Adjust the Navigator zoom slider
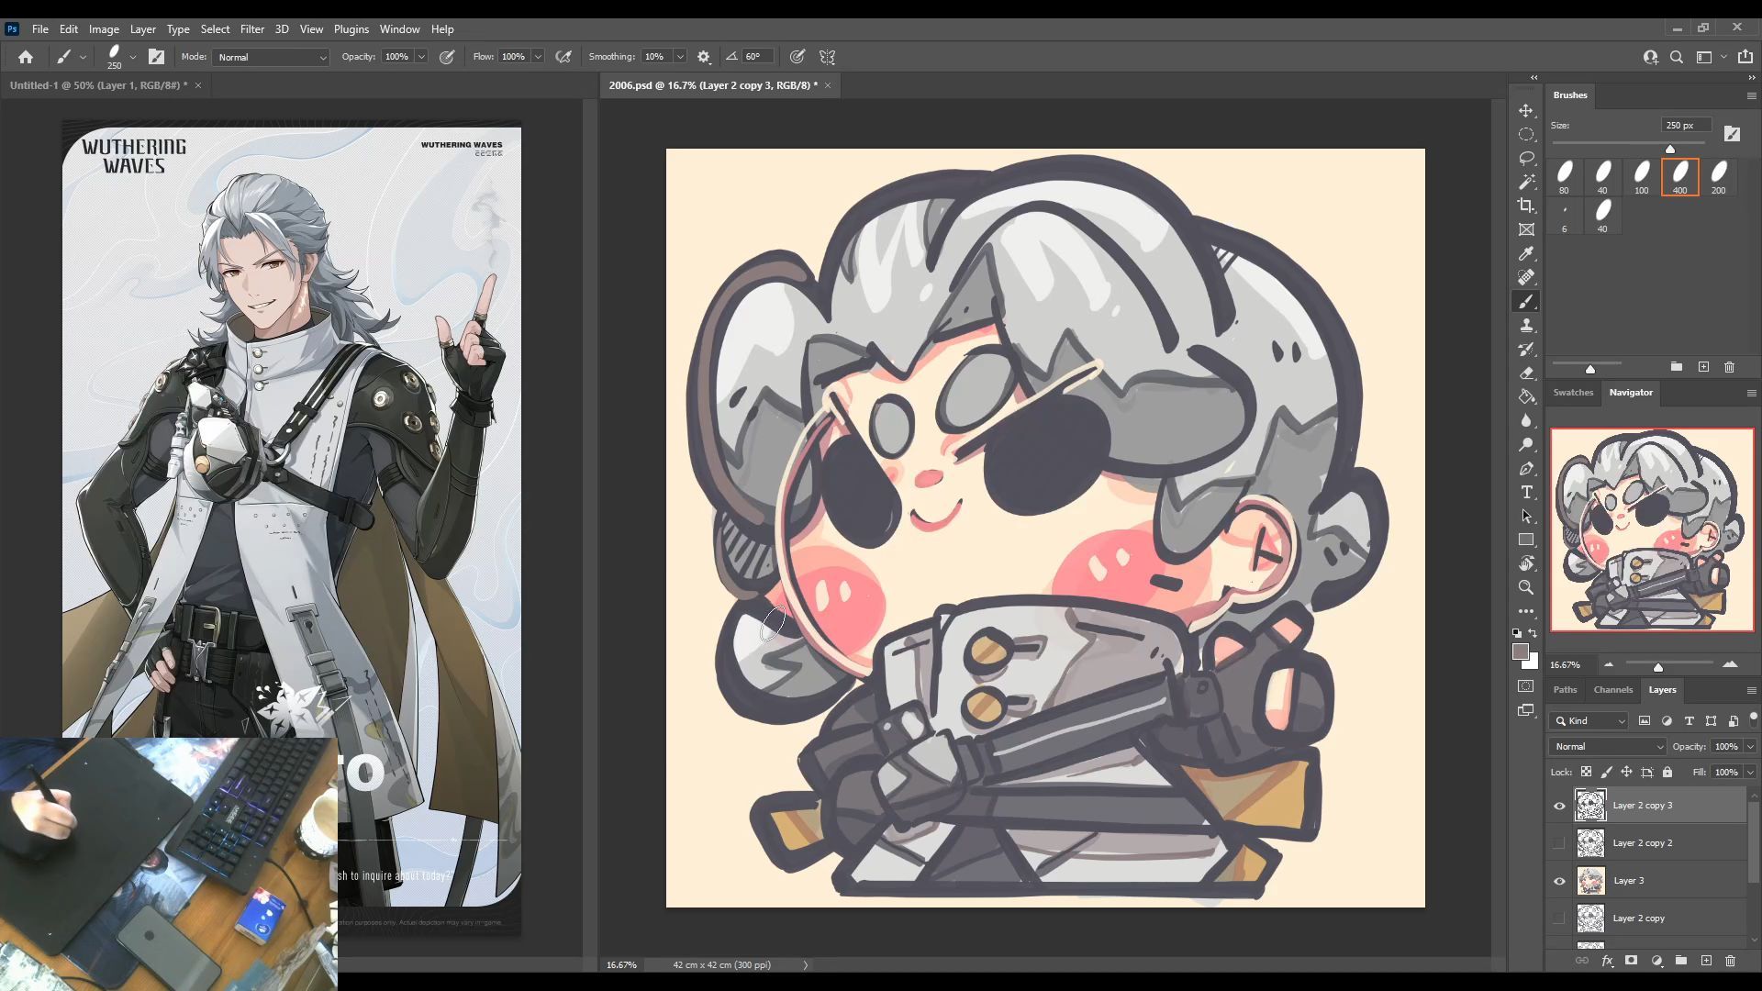The height and width of the screenshot is (991, 1762). click(x=1657, y=666)
